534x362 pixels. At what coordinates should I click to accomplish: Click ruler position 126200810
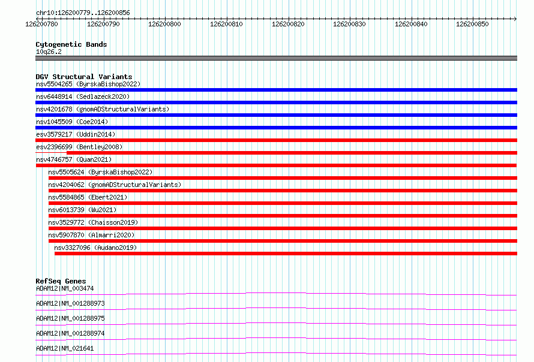tap(226, 24)
